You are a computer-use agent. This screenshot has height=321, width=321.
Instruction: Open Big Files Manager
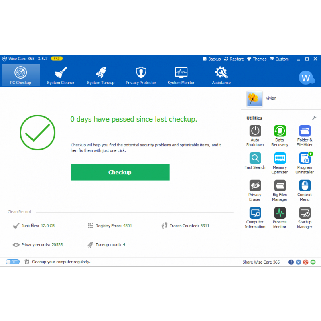point(280,185)
